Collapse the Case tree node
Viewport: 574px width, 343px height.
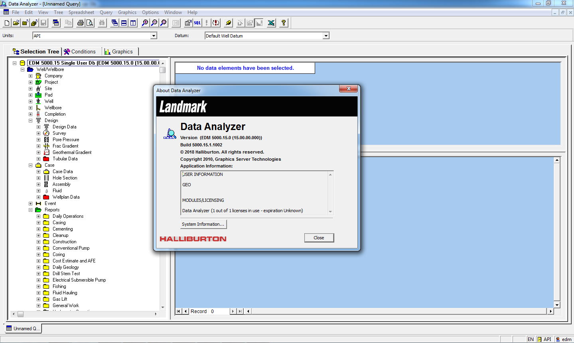pyautogui.click(x=30, y=165)
